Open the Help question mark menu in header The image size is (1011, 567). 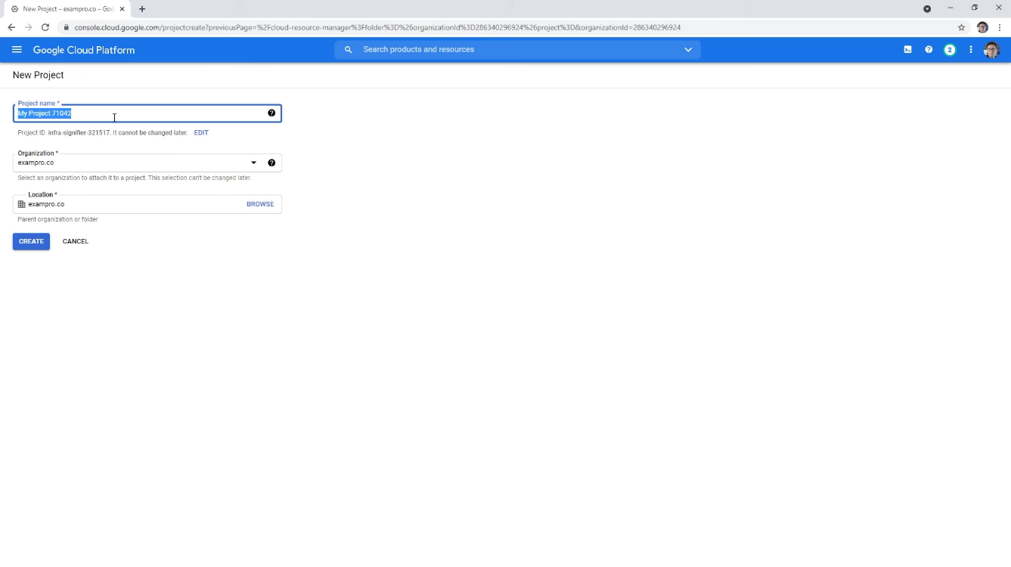point(929,50)
